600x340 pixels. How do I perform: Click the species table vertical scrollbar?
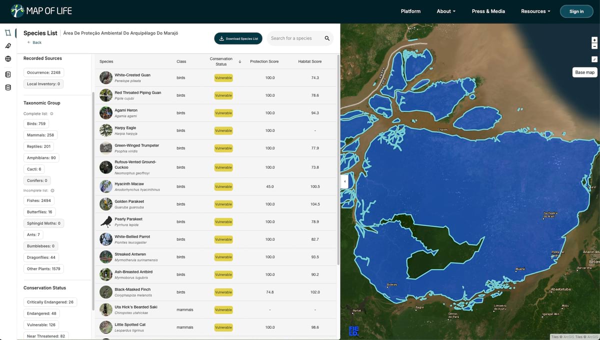[x=338, y=160]
